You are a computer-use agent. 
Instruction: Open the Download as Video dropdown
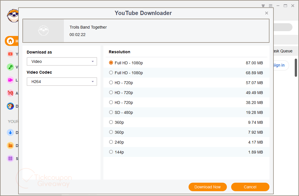62,61
